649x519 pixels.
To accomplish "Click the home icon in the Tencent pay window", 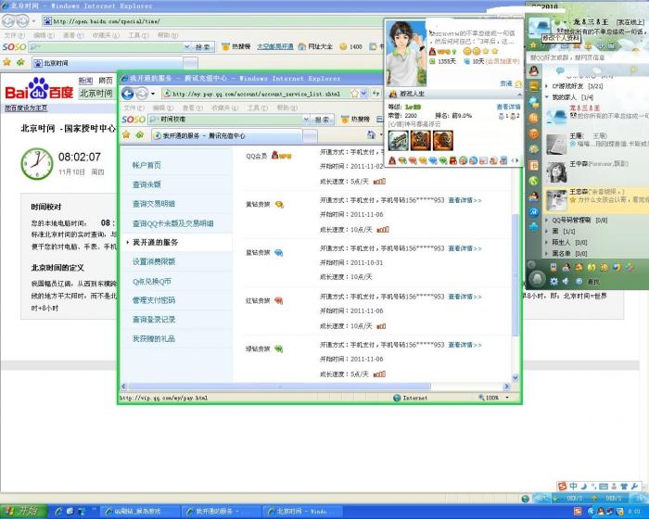I will [371, 134].
